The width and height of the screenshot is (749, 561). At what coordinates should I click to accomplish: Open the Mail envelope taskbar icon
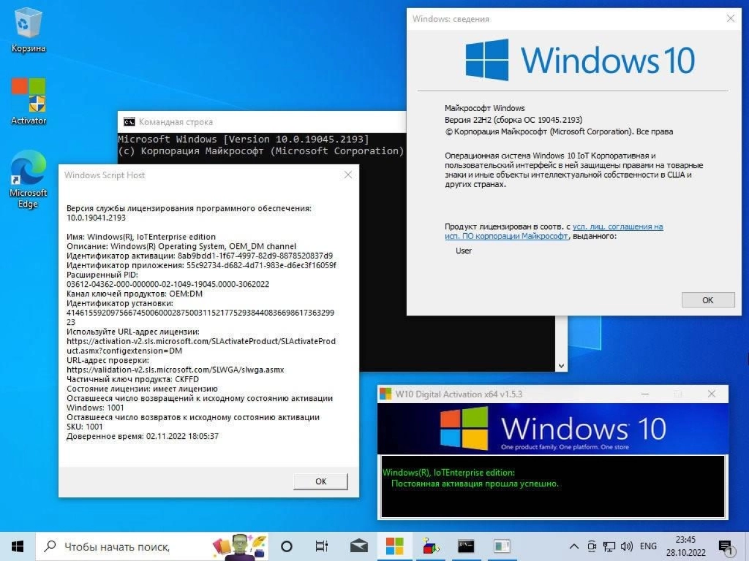point(359,546)
